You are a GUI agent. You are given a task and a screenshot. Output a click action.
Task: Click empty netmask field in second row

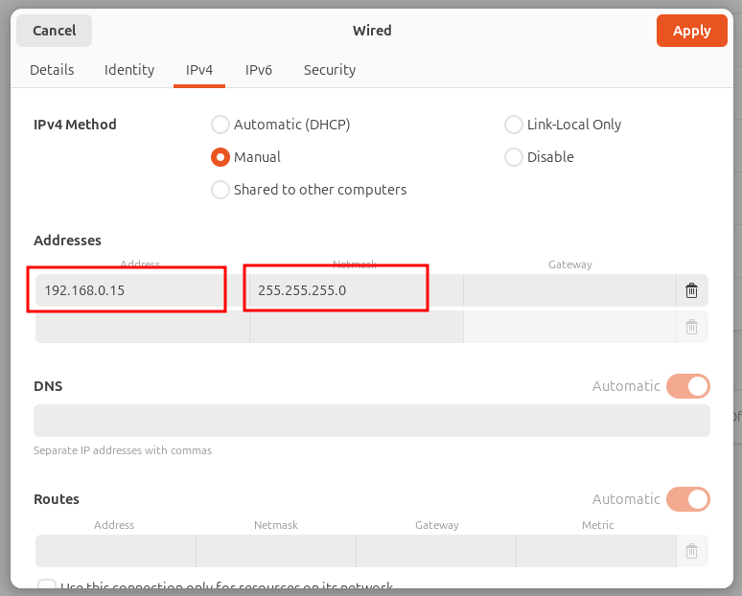click(357, 327)
